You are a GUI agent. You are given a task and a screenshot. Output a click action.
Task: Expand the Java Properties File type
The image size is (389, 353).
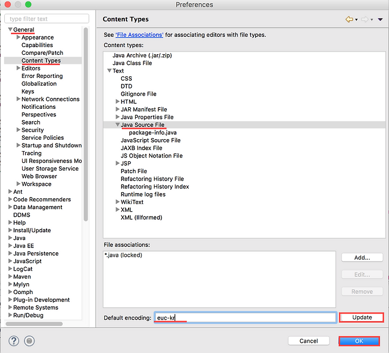pos(117,117)
